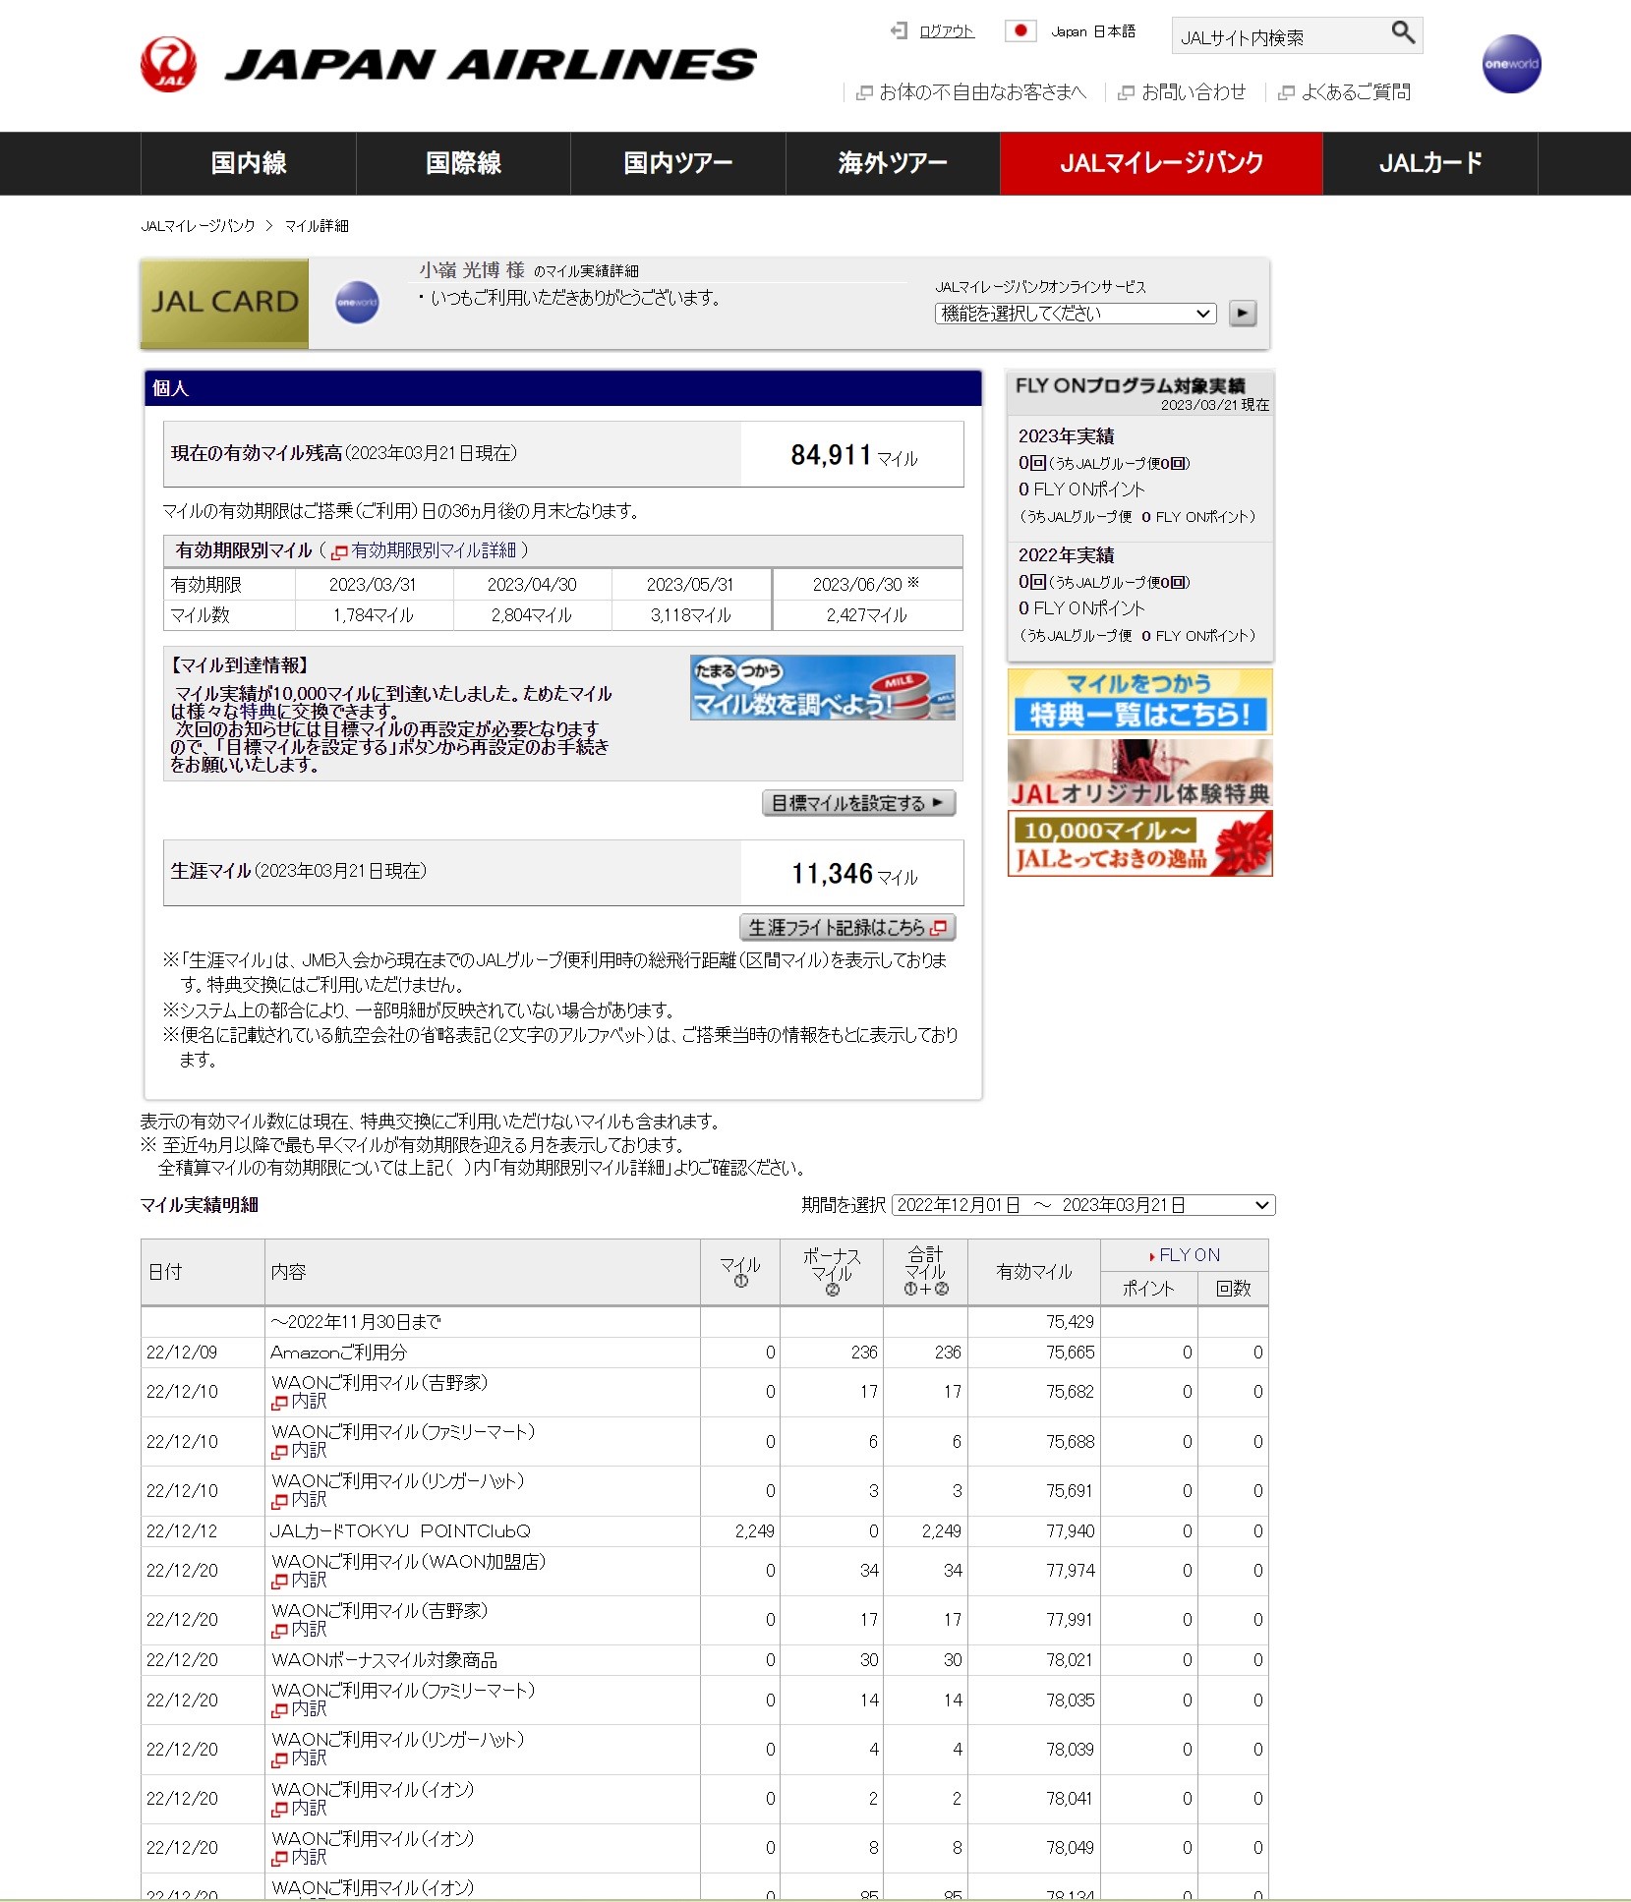Open the 期間を選択 date range dropdown
The height and width of the screenshot is (1902, 1631).
click(1083, 1205)
